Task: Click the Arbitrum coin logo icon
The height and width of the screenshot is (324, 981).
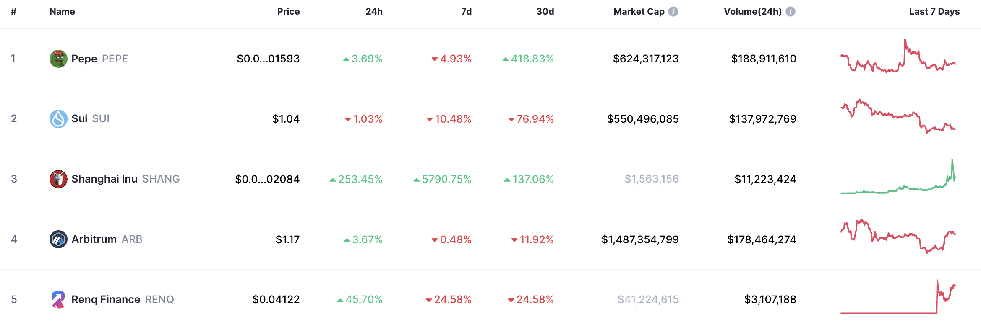Action: click(58, 239)
